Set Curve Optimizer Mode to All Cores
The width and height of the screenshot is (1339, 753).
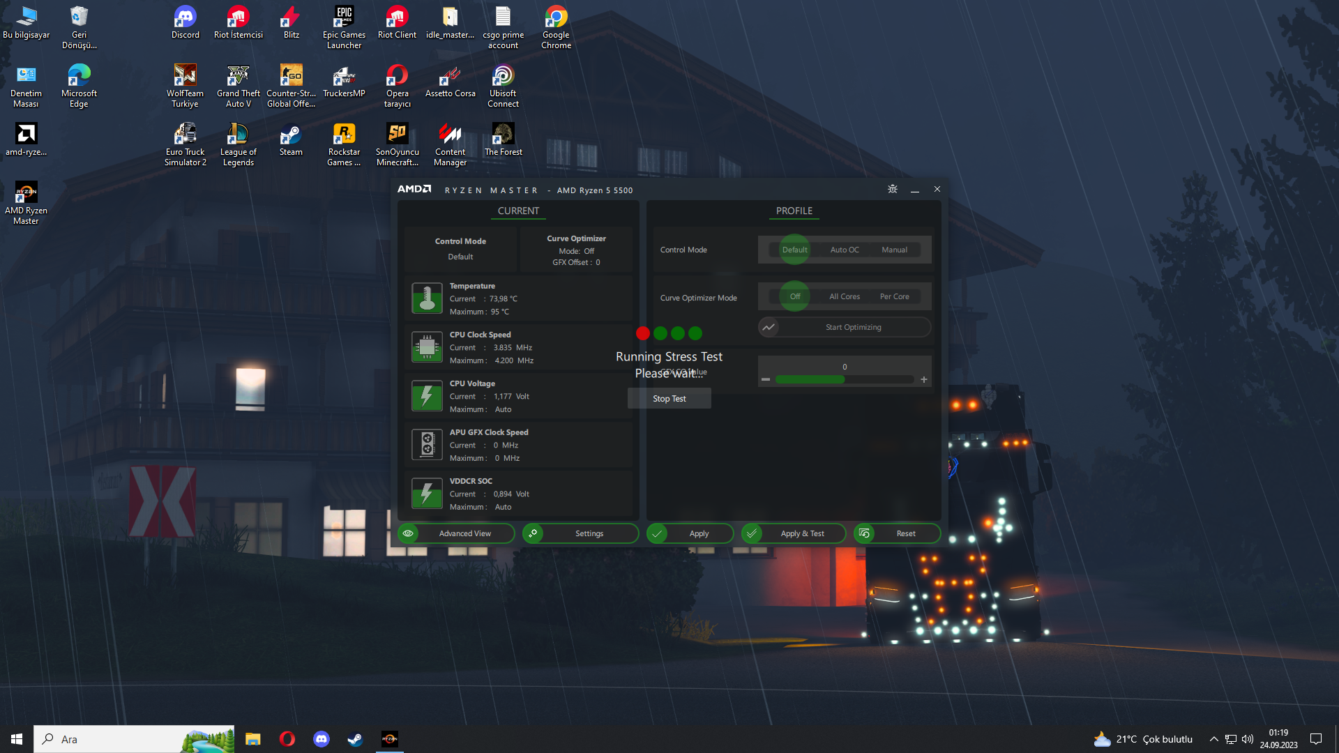click(x=844, y=296)
